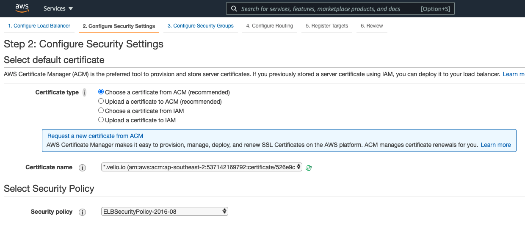Open the ELBSecurityPolicy-2016-08 dropdown
525x237 pixels.
tap(165, 212)
